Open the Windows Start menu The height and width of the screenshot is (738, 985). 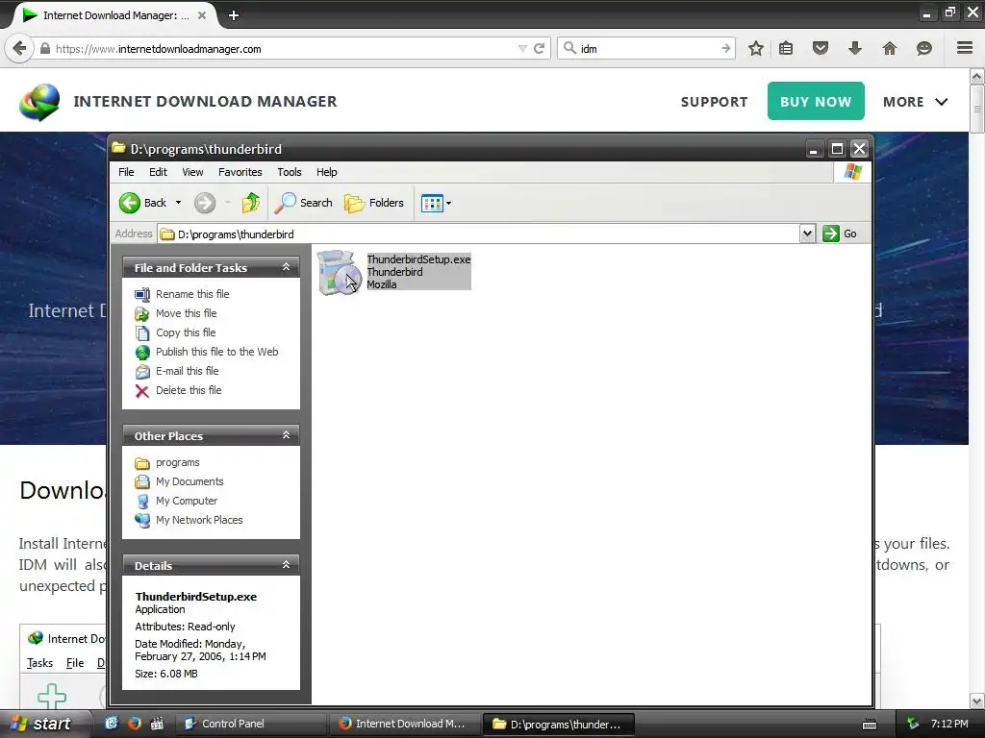[x=41, y=724]
